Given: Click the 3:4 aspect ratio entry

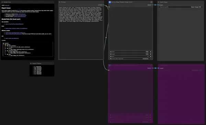Looking at the screenshot, I should pyautogui.click(x=38, y=72).
